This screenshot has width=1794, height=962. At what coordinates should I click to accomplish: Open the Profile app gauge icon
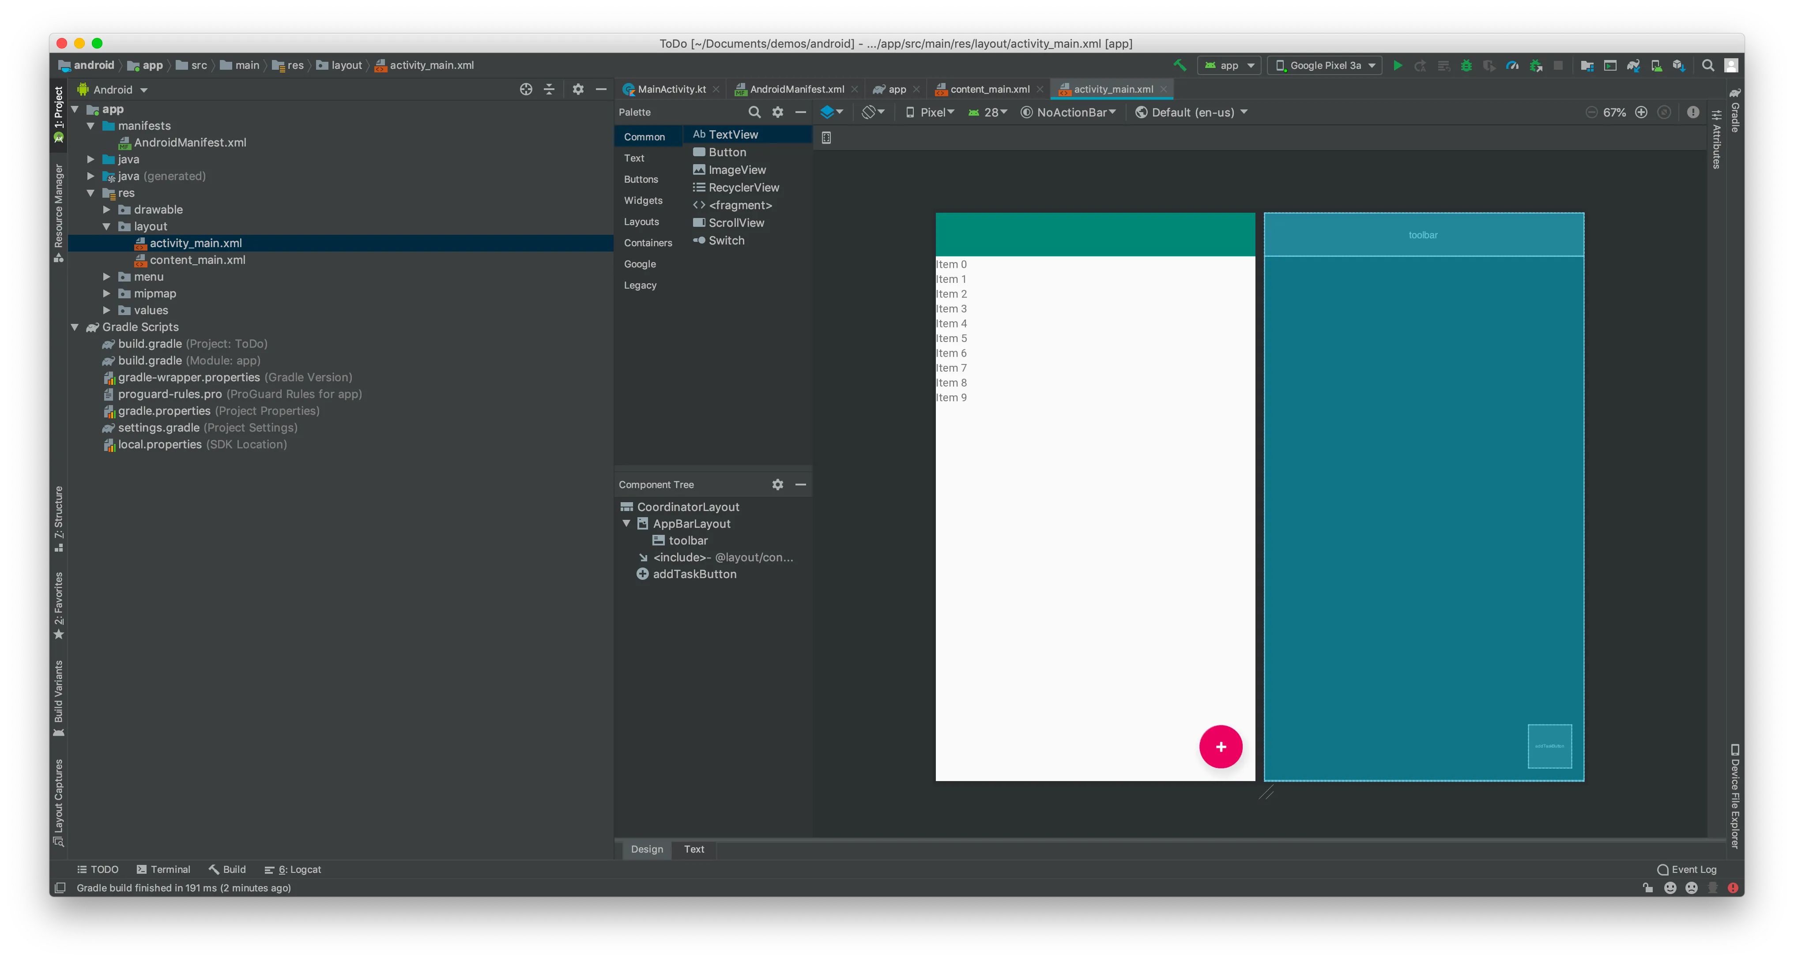tap(1512, 65)
